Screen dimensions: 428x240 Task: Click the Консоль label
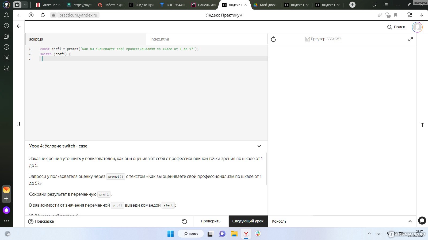click(x=279, y=221)
